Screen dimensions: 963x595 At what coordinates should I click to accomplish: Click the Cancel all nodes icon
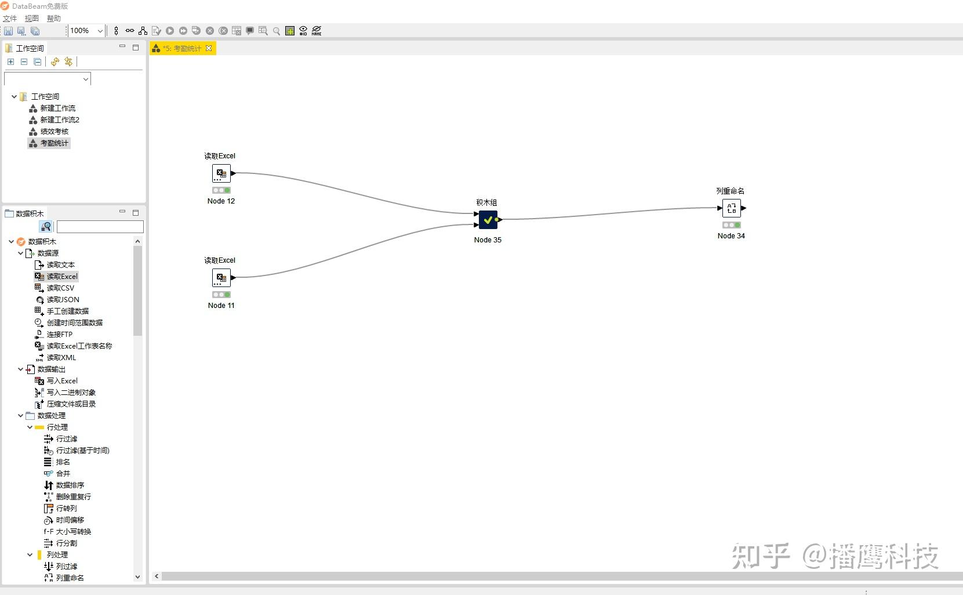(223, 31)
